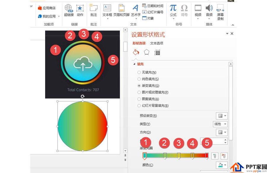
Task: Decrease the angle spinner value
Action: [225, 142]
